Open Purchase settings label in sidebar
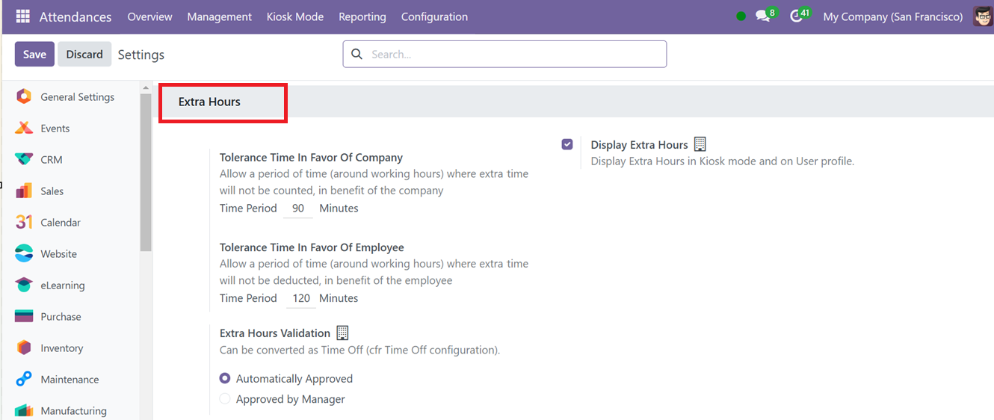This screenshot has width=994, height=420. [61, 317]
